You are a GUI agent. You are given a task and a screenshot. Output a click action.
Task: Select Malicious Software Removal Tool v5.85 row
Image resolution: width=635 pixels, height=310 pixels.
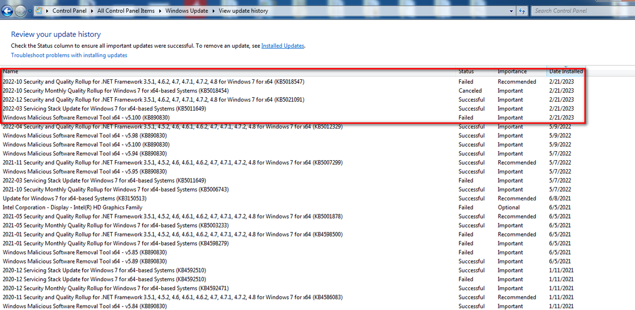(x=293, y=252)
